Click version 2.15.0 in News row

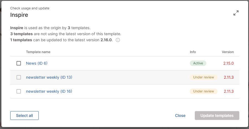[x=229, y=63]
